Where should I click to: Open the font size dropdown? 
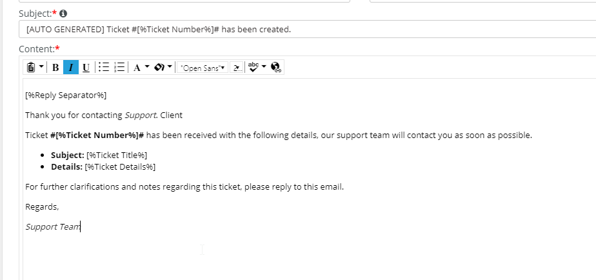point(237,68)
